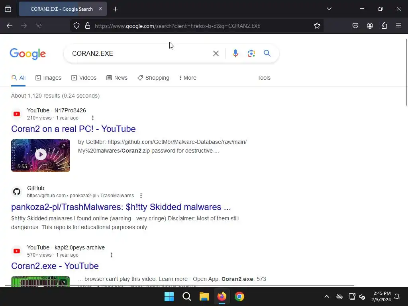Expand the More search categories menu
Viewport: 408px width, 306px height.
pos(188,78)
